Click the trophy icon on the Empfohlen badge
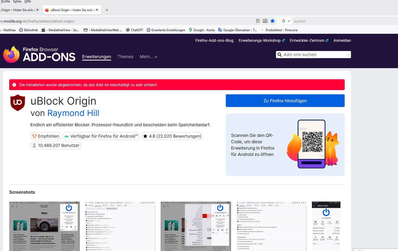Viewport: 398px width, 251px height. [x=34, y=136]
